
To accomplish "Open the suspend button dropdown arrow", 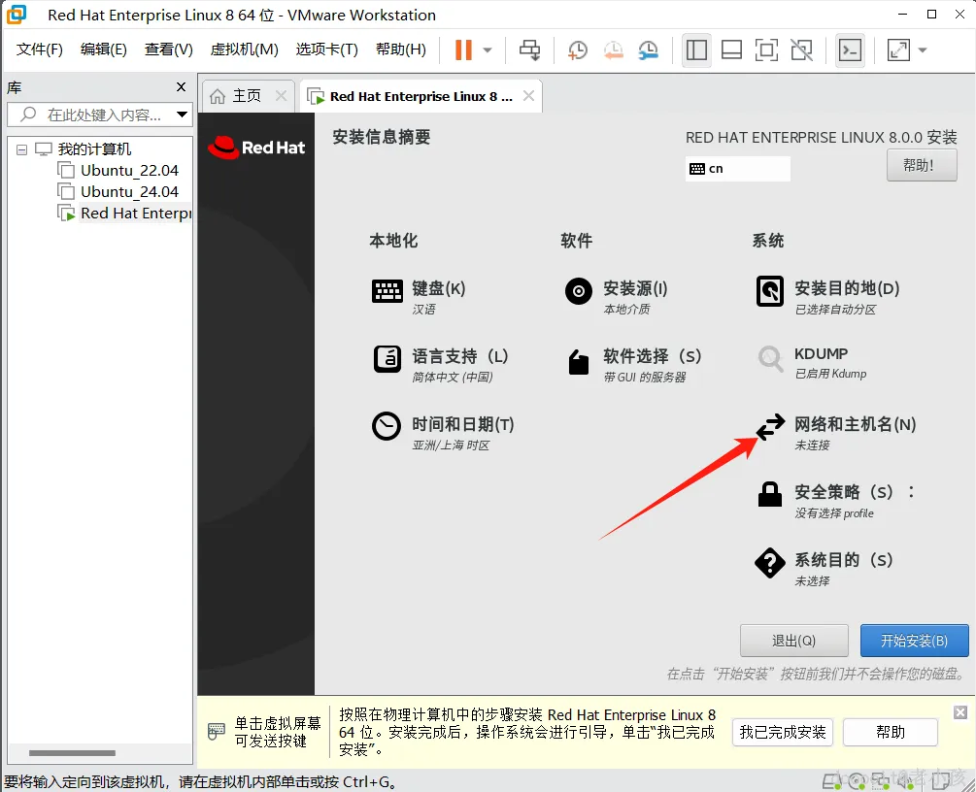I will click(487, 49).
